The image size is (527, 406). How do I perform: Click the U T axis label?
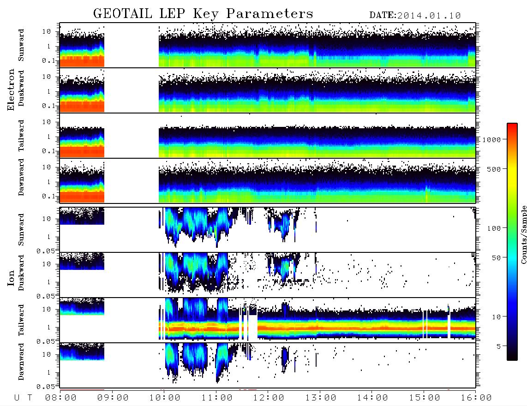tap(23, 398)
